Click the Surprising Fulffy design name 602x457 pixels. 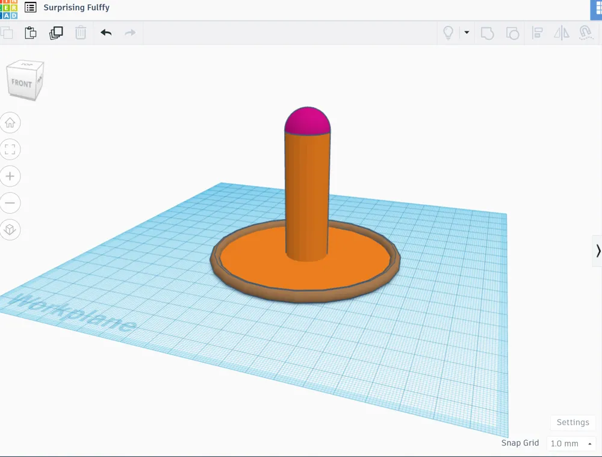pyautogui.click(x=76, y=7)
